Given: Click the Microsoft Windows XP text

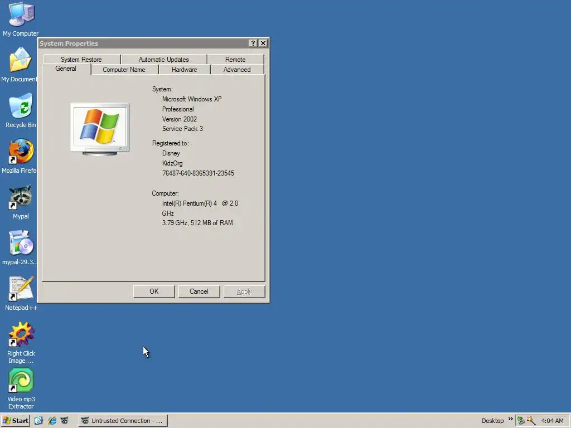Looking at the screenshot, I should [x=192, y=99].
